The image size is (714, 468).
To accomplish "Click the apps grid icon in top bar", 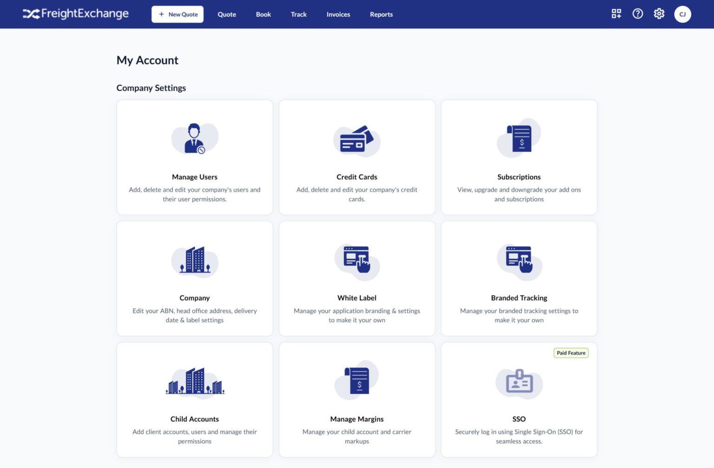I will coord(616,14).
